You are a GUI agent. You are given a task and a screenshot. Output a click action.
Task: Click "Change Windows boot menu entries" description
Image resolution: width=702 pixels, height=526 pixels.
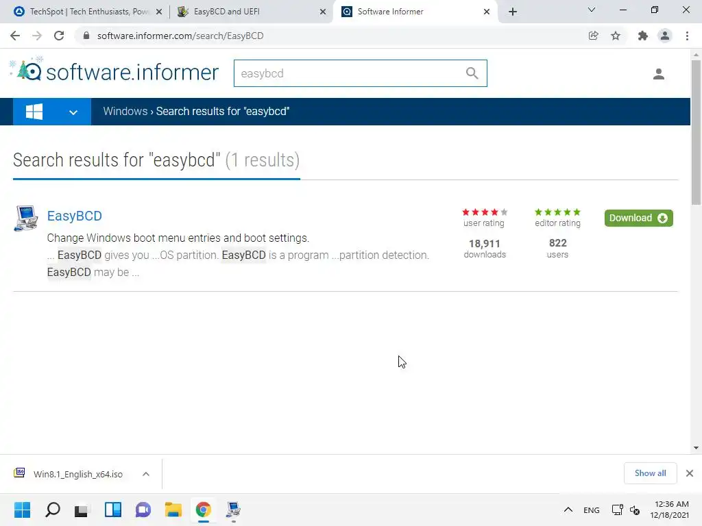point(178,238)
